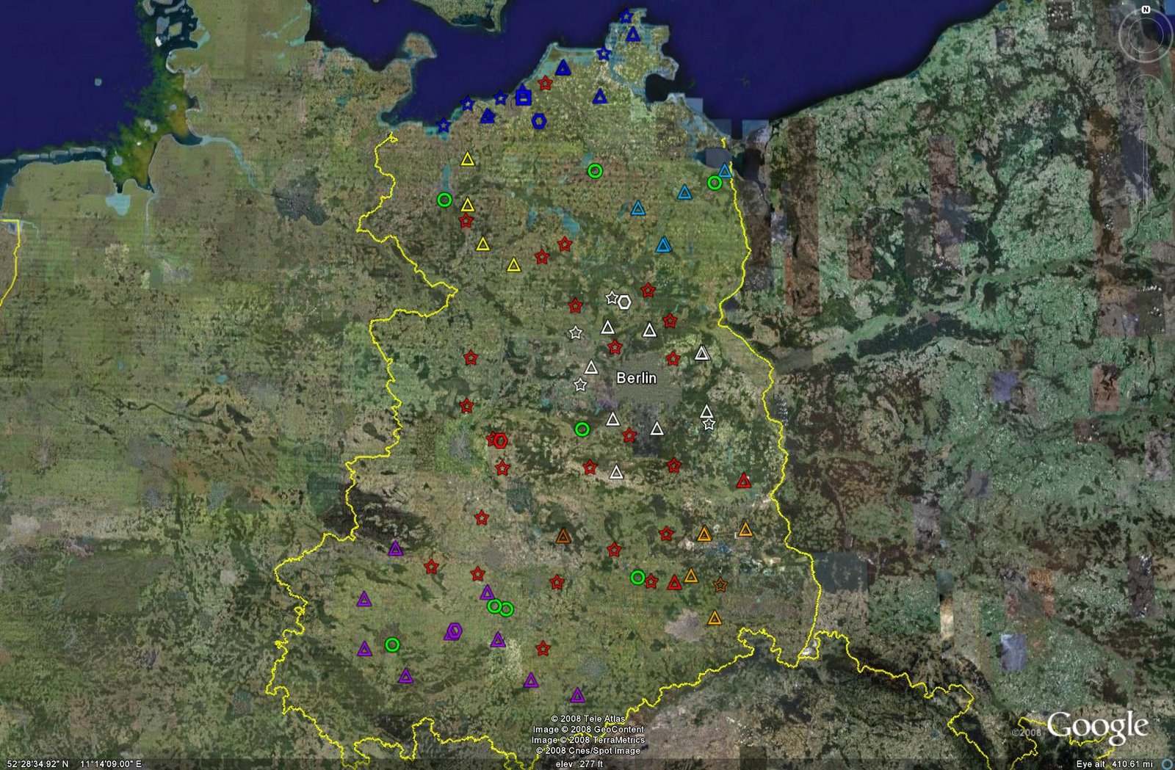
Task: Click the white hexagon marker north of Berlin
Action: click(x=624, y=302)
